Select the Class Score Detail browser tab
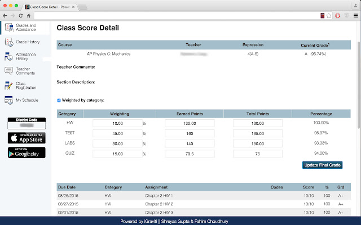The width and height of the screenshot is (361, 225). coord(50,7)
